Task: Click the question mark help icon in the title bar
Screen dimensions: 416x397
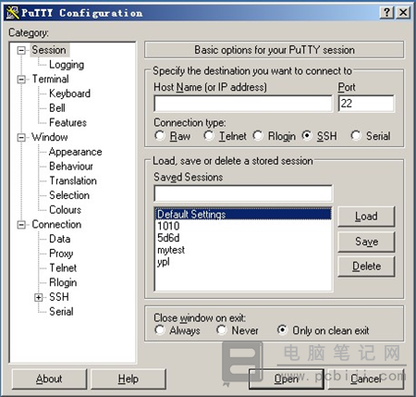Action: coord(387,13)
